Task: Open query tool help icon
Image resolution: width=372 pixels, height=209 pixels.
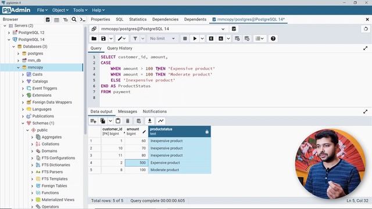Action: click(273, 38)
